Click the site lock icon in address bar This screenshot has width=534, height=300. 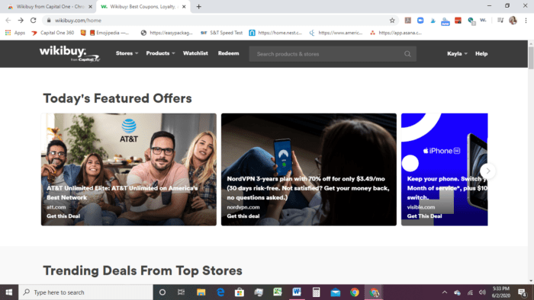[x=49, y=21]
